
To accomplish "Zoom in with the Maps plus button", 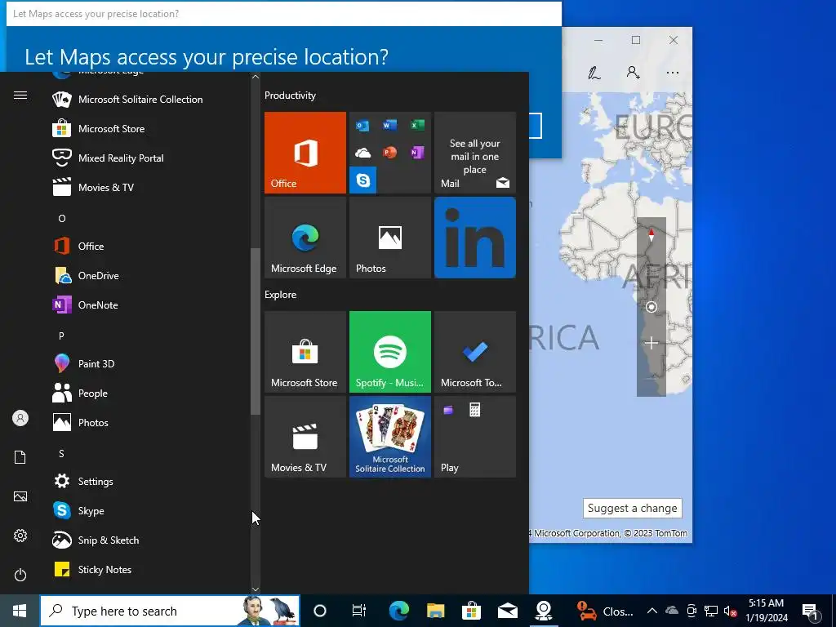I will (651, 343).
